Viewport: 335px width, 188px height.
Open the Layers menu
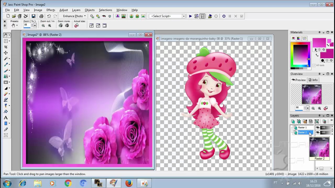click(x=76, y=10)
